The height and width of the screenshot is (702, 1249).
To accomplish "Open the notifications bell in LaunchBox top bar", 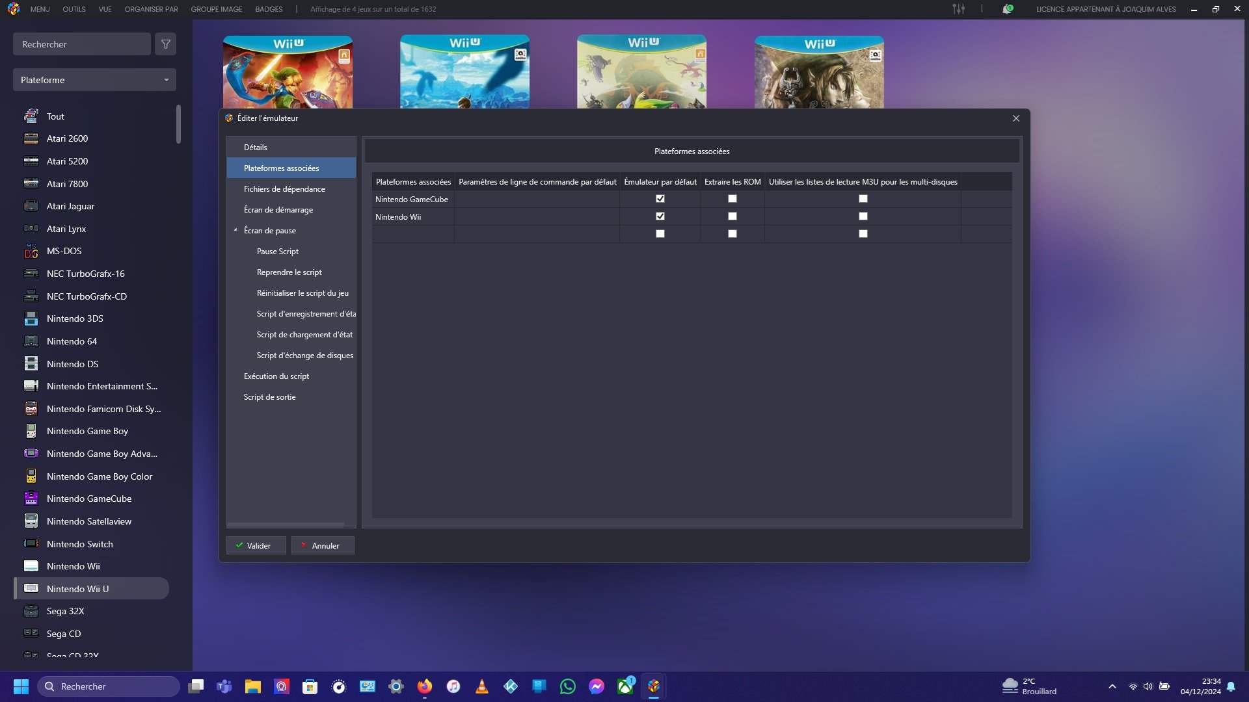I will 1007,9.
